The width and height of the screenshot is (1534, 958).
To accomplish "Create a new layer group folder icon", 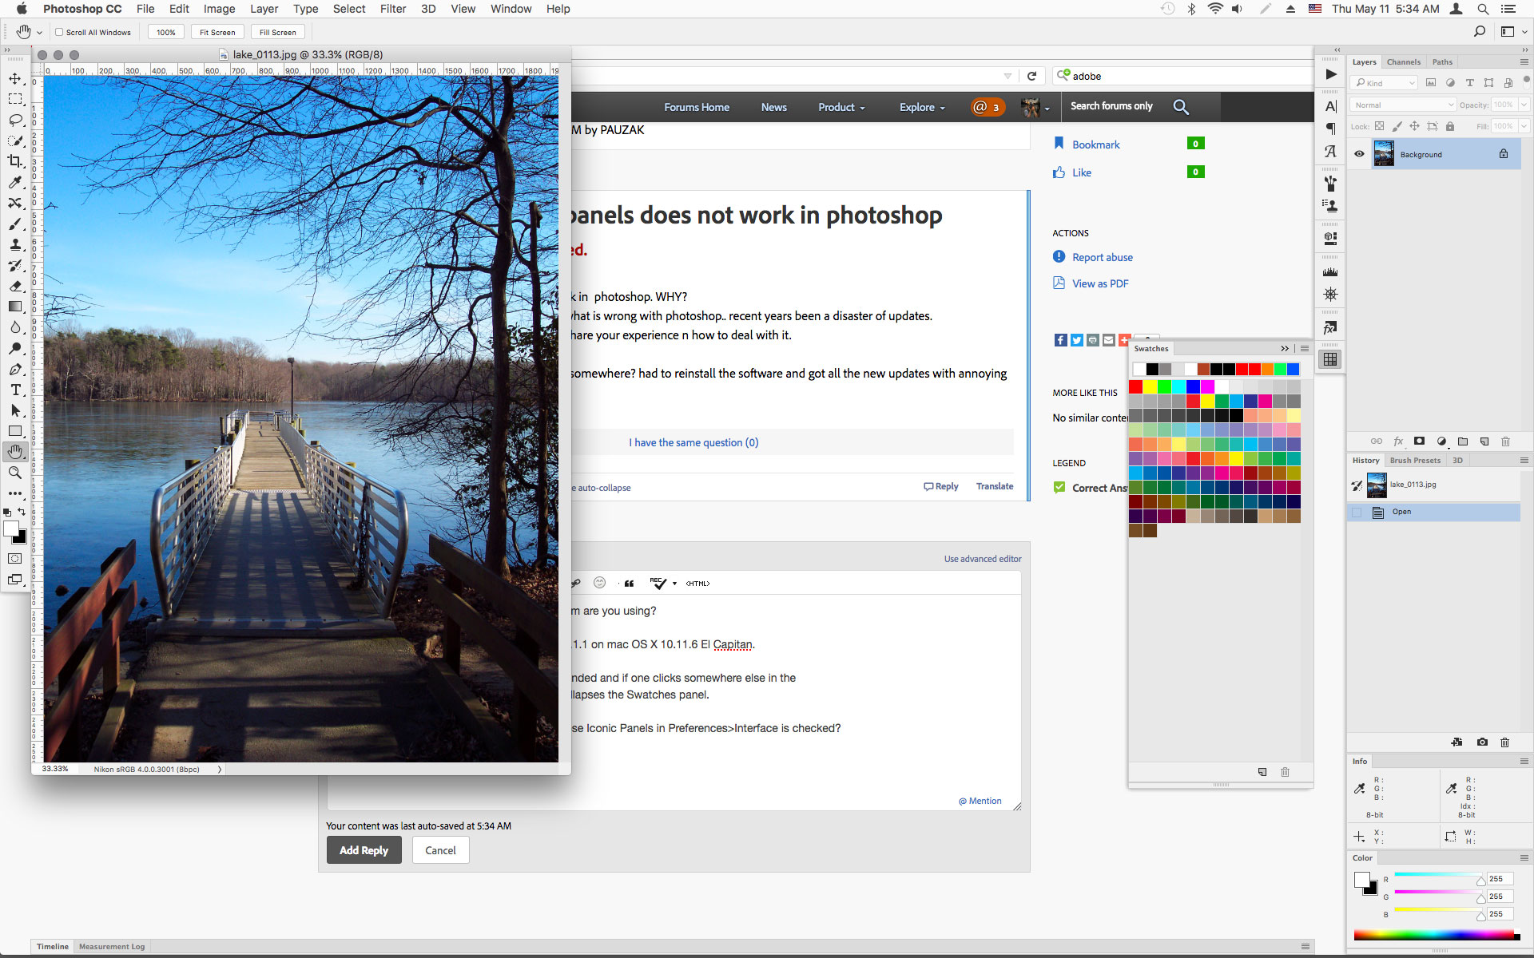I will 1463,441.
